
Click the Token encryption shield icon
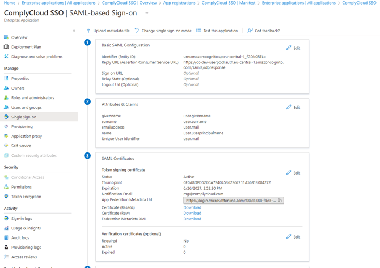(6, 197)
